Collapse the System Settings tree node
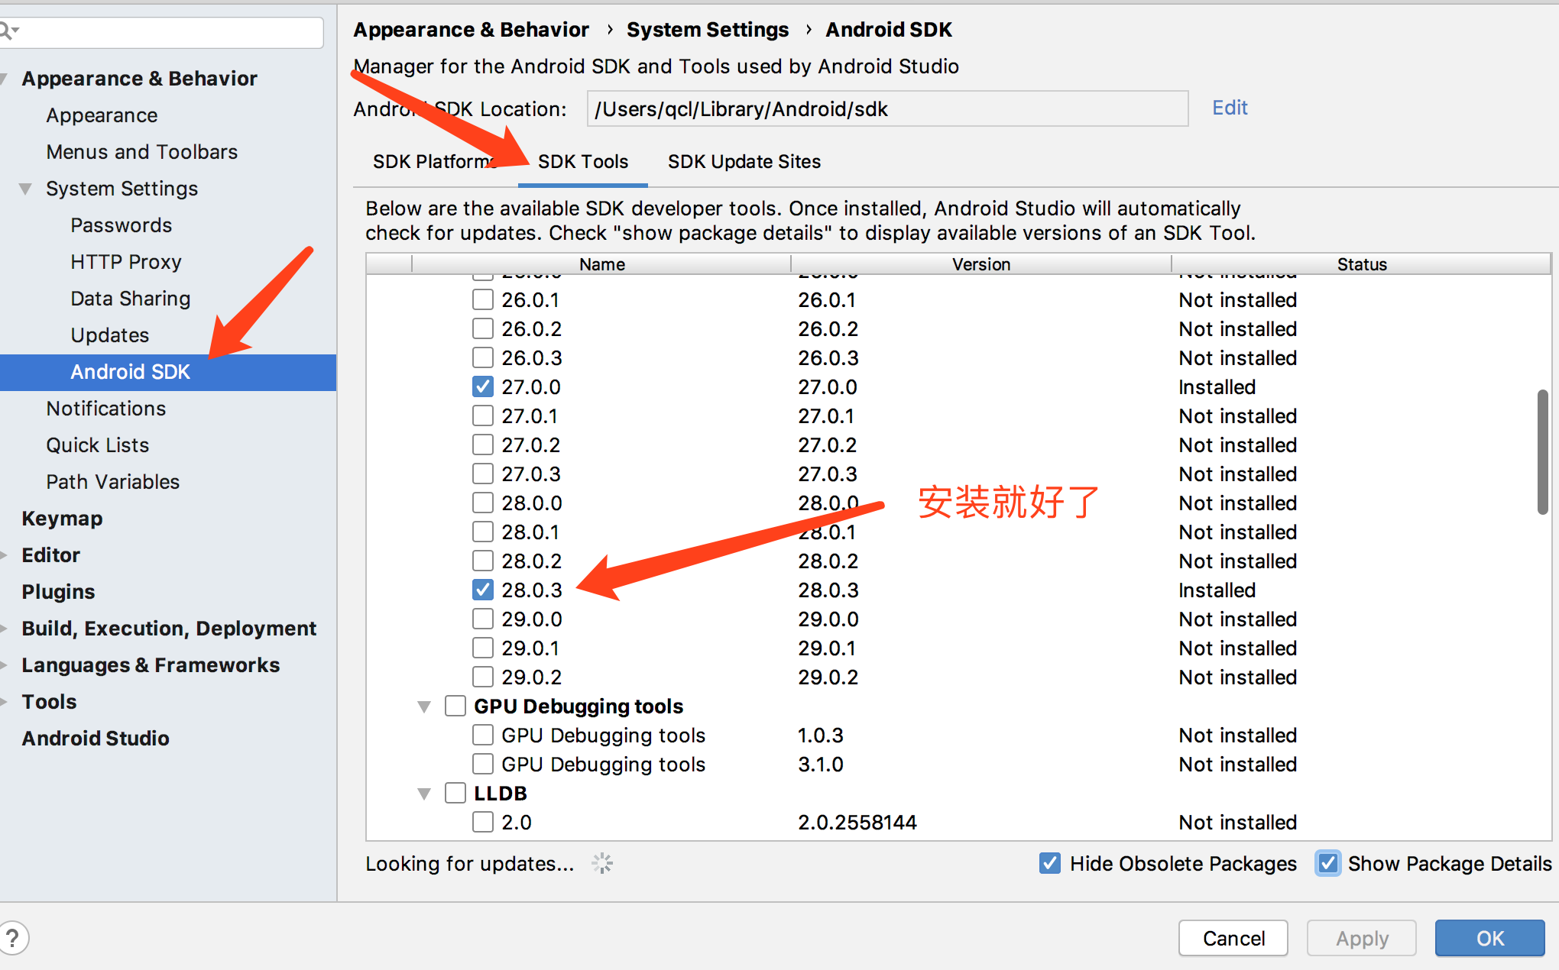Image resolution: width=1559 pixels, height=970 pixels. tap(26, 189)
